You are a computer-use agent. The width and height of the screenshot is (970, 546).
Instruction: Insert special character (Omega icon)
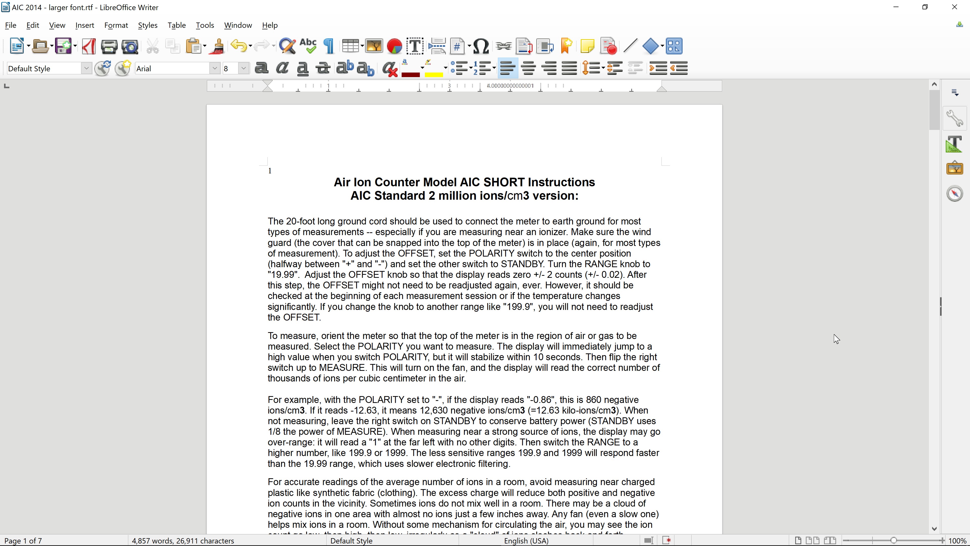(x=481, y=46)
